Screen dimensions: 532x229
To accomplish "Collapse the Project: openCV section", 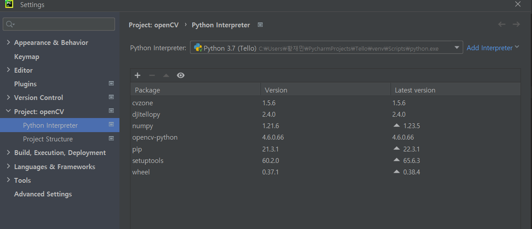I will tap(8, 111).
